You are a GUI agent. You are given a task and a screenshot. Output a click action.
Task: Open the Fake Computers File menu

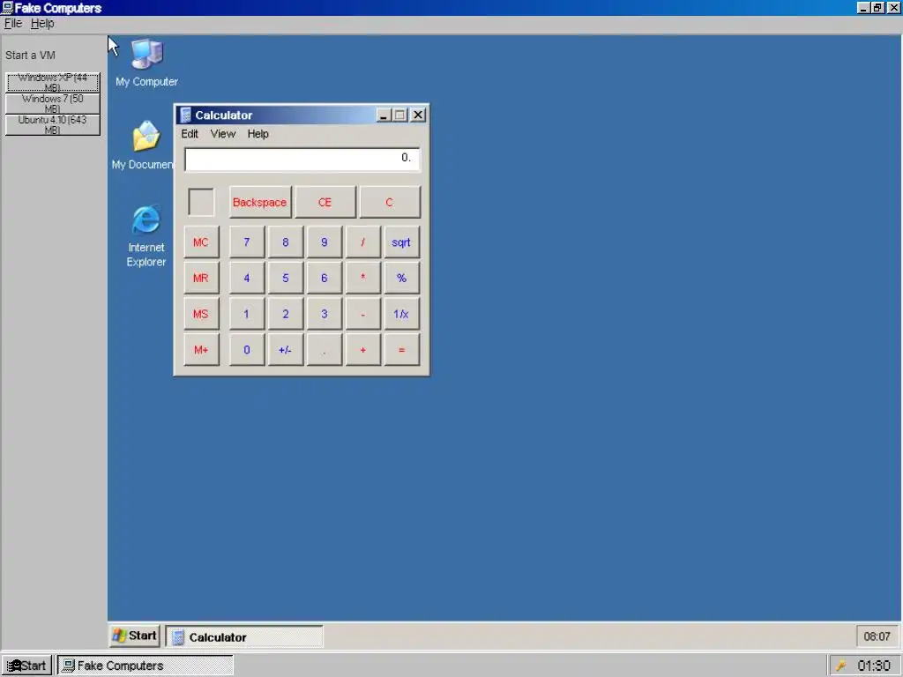12,23
